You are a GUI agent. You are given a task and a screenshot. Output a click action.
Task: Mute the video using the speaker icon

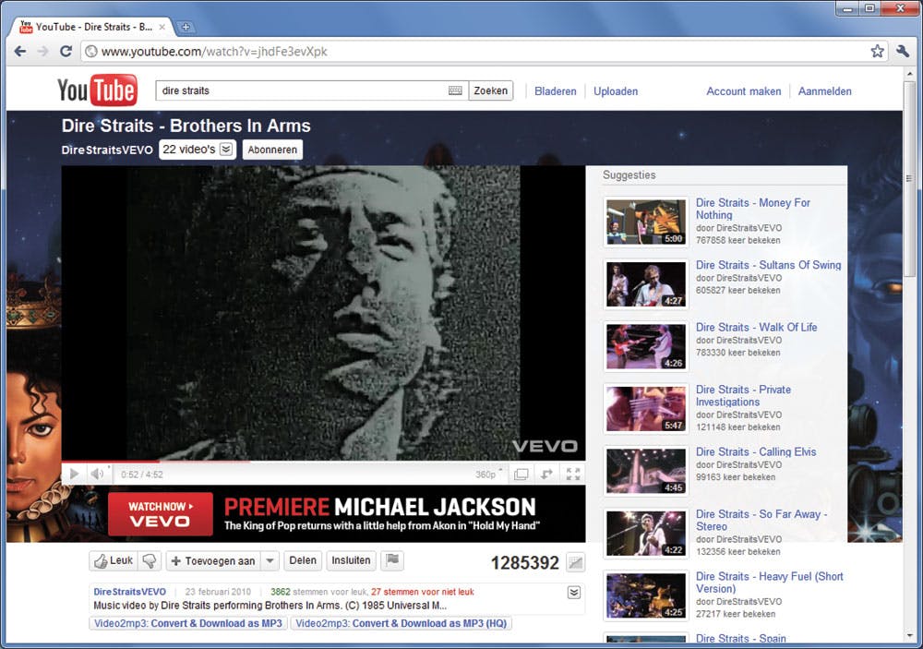click(x=97, y=474)
